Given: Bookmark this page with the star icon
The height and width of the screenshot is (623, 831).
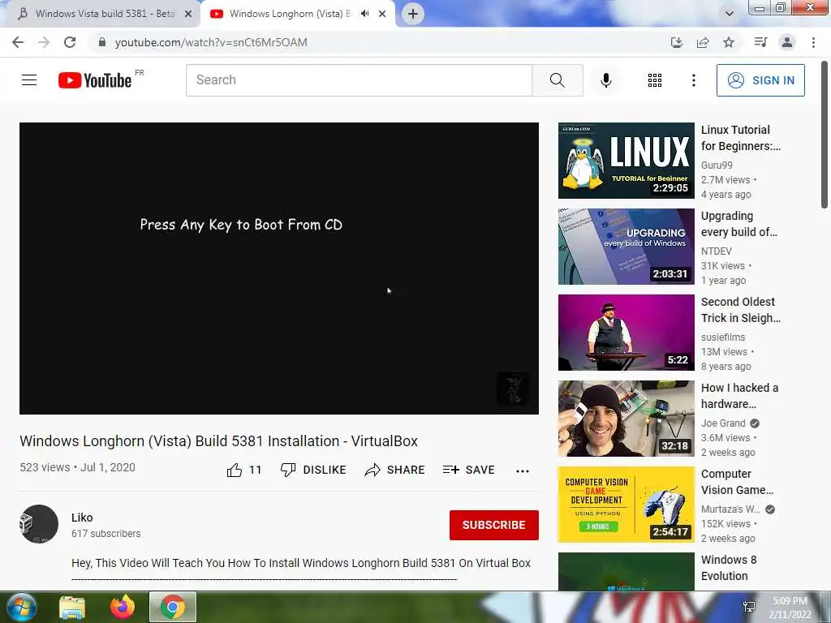Looking at the screenshot, I should tap(729, 42).
